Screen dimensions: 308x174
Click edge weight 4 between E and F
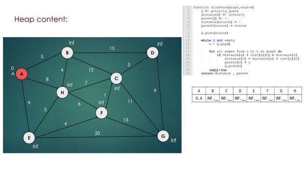65,123
